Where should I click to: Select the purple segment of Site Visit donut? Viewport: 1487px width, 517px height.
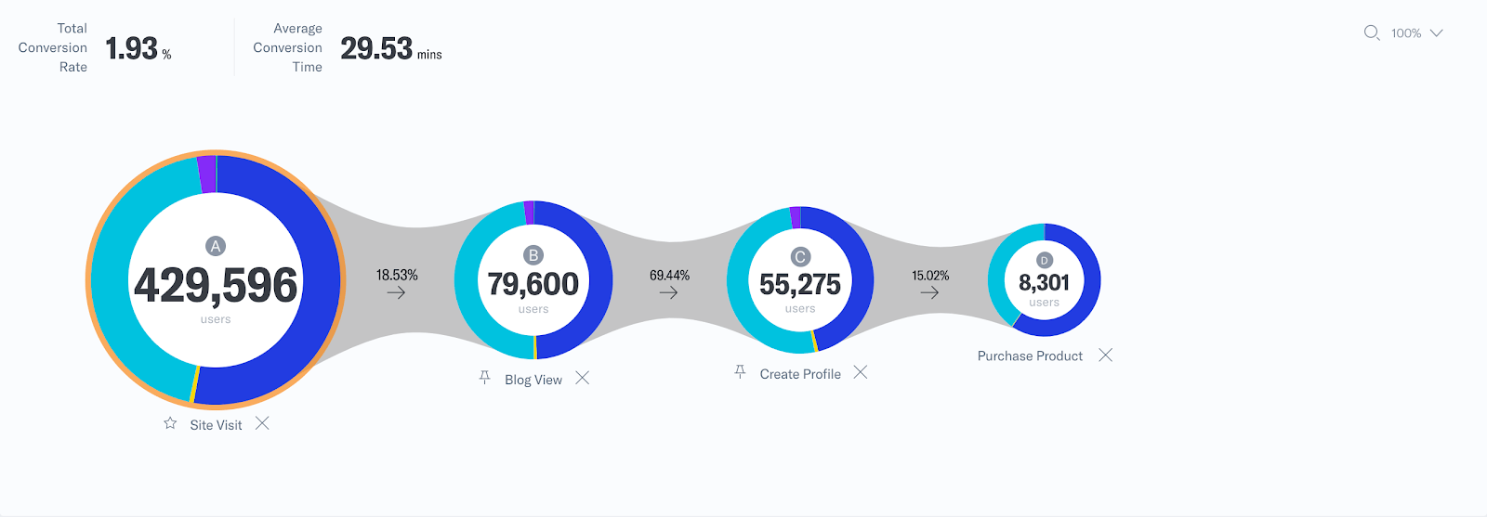point(206,174)
